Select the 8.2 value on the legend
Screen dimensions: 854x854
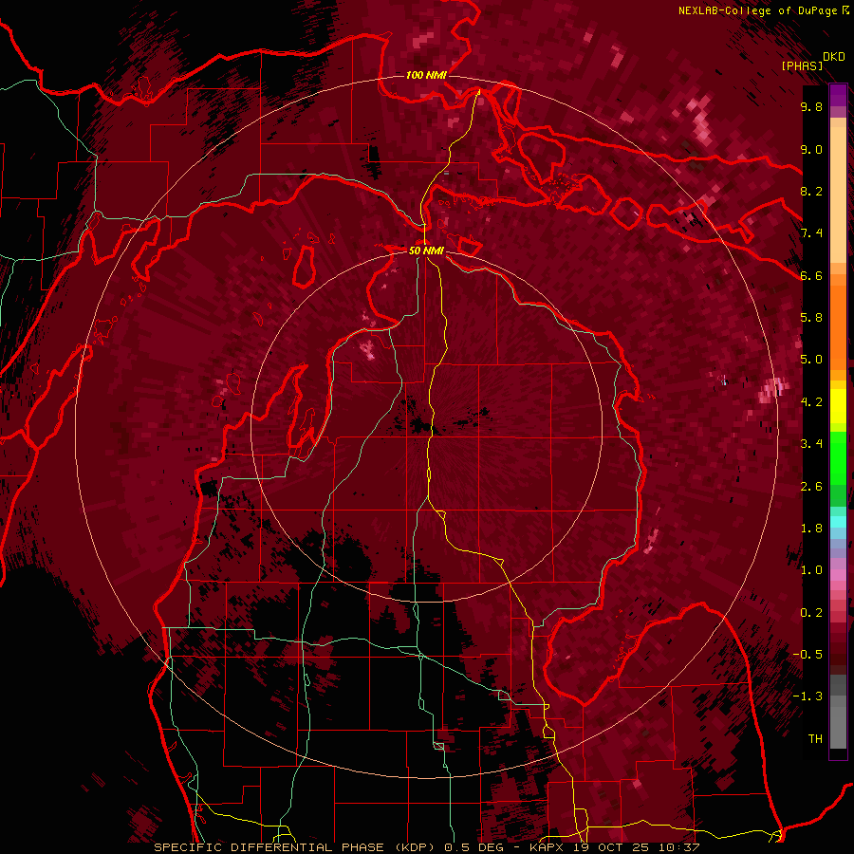click(811, 192)
